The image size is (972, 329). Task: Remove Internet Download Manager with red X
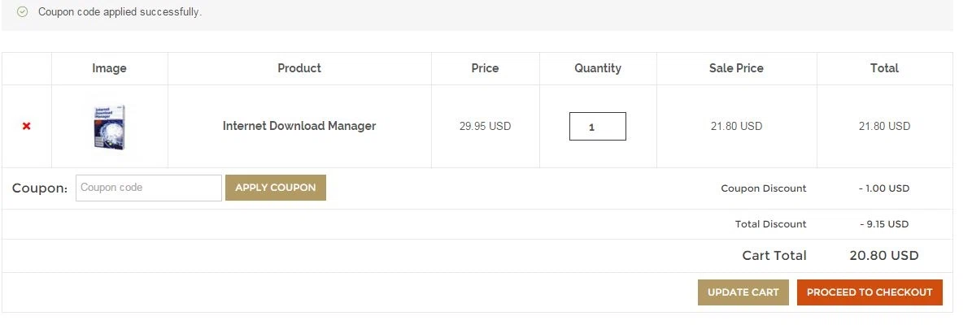click(26, 127)
